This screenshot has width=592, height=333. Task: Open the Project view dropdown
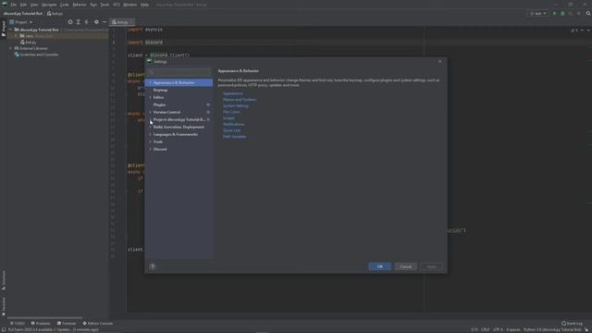click(21, 22)
